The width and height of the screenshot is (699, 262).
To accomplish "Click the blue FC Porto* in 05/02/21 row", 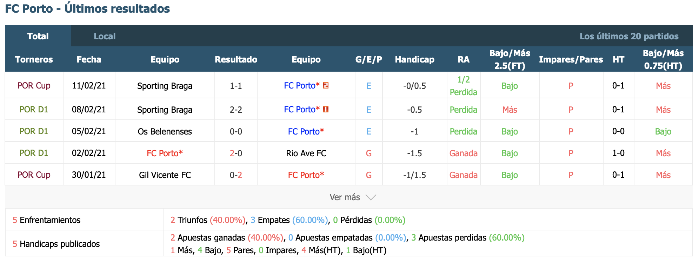I will pyautogui.click(x=306, y=131).
